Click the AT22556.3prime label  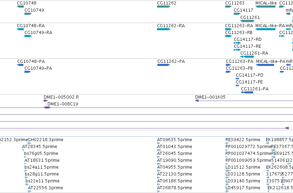[x=45, y=188]
